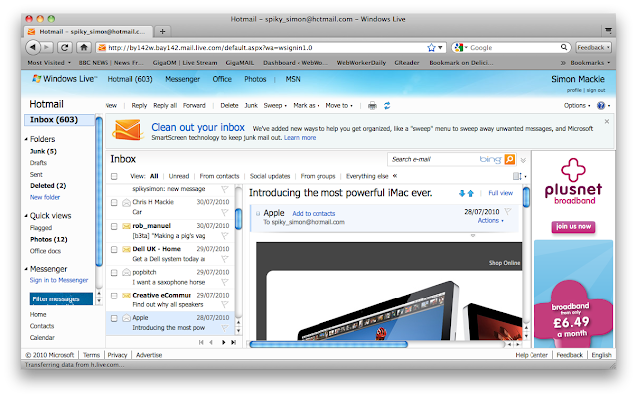
Task: Click the browser Back arrow button
Action: [x=33, y=47]
